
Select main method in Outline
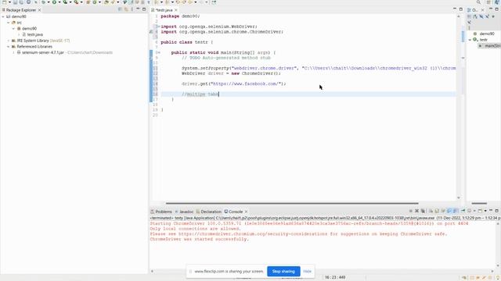(490, 46)
